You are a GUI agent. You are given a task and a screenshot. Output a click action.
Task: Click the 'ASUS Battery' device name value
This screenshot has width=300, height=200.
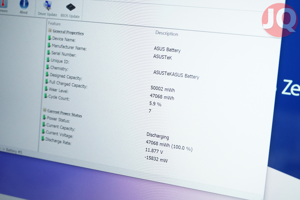[167, 49]
